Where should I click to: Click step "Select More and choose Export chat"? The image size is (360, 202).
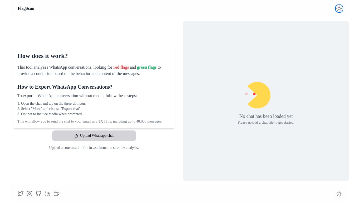pos(50,109)
